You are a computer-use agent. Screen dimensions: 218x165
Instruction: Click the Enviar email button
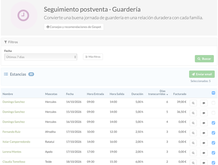(202, 74)
